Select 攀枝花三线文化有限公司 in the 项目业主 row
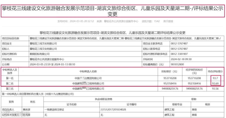The height and width of the screenshot is (118, 226). coord(43,44)
